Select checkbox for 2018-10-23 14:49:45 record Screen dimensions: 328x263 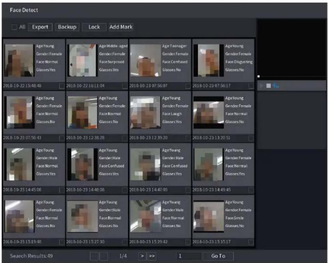(251, 190)
